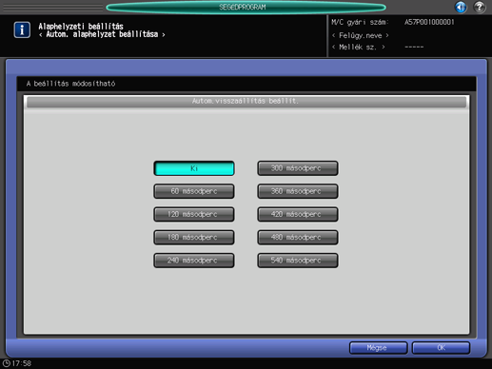Select 300 másodperc option

[298, 168]
